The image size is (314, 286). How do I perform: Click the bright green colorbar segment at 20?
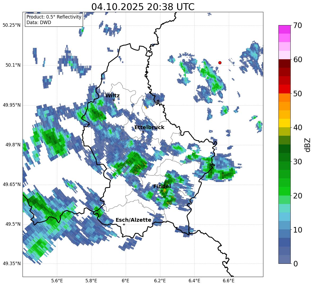click(284, 191)
